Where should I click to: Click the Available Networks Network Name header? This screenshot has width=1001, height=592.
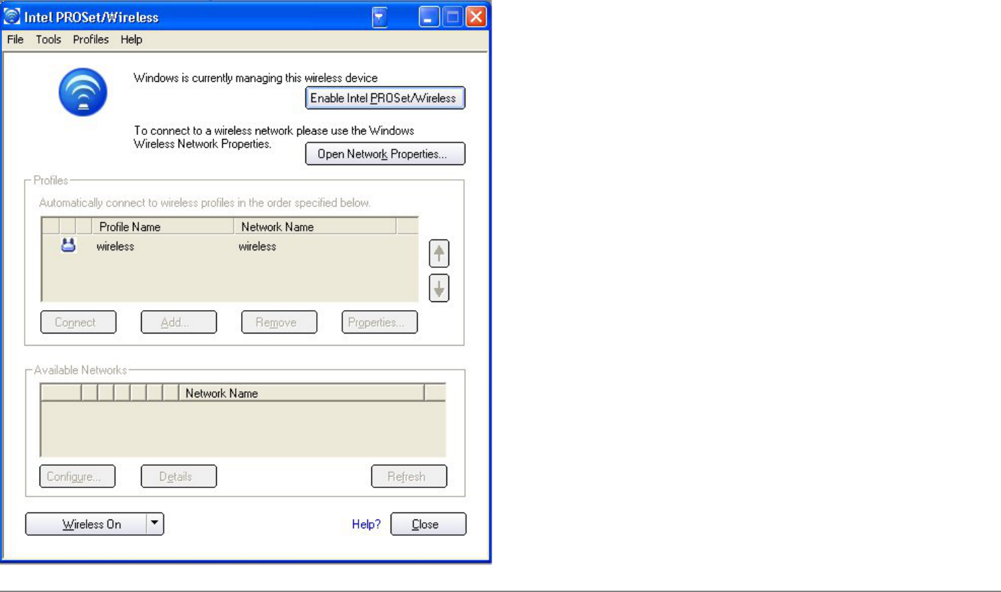(x=301, y=393)
